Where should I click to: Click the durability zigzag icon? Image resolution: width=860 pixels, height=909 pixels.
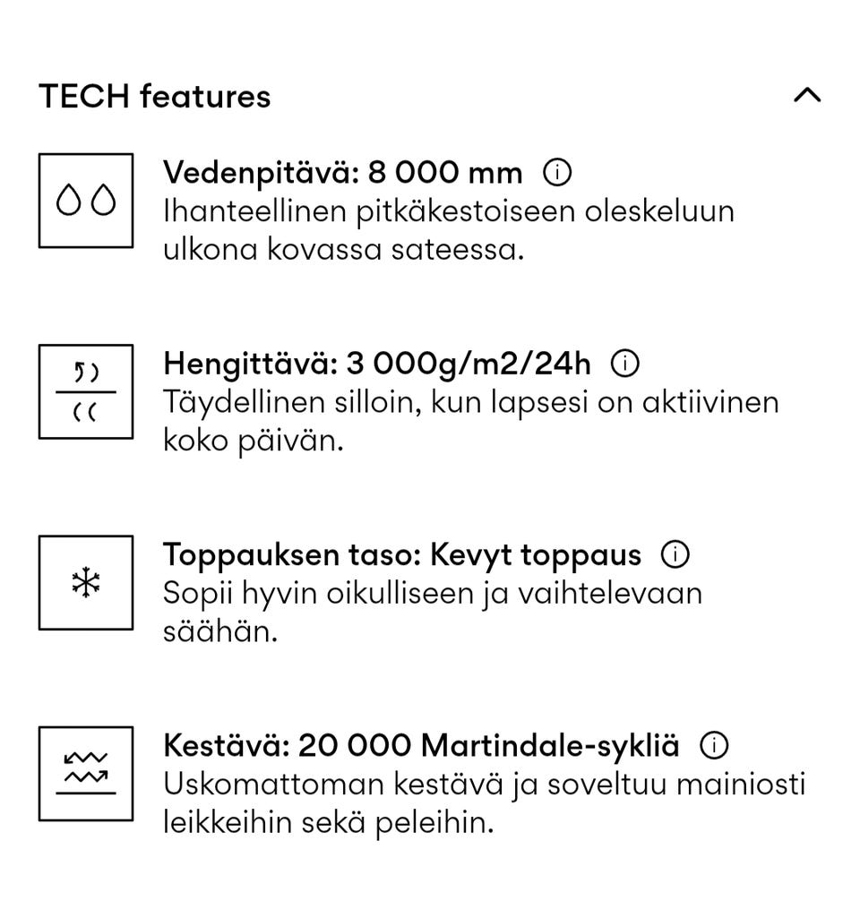click(x=86, y=774)
